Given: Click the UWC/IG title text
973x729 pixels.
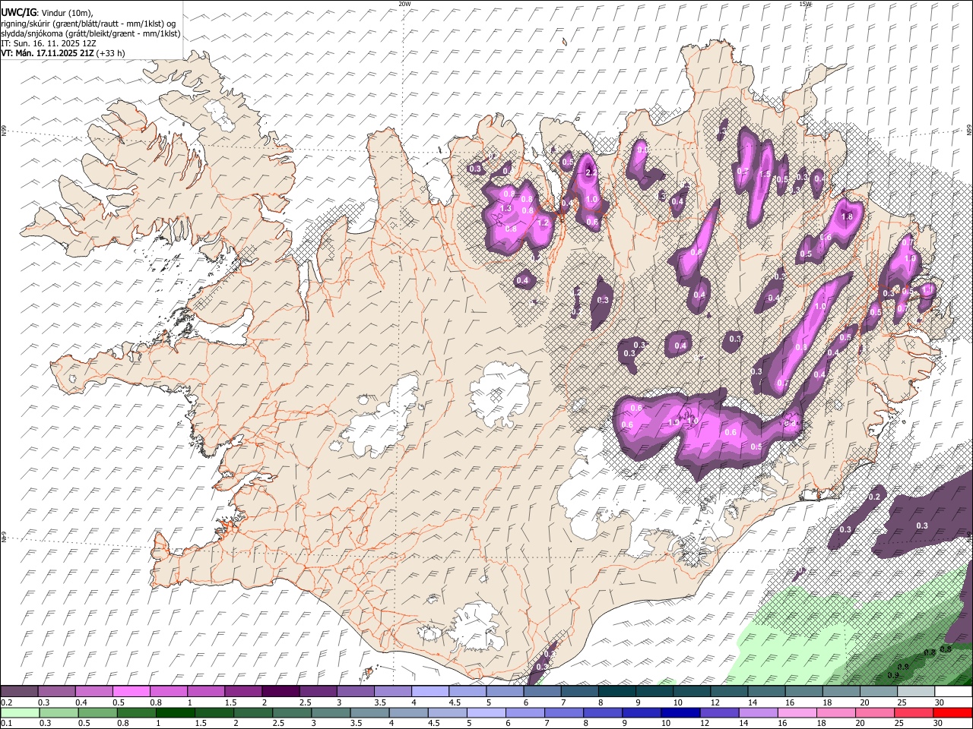Looking at the screenshot, I should click(x=18, y=12).
